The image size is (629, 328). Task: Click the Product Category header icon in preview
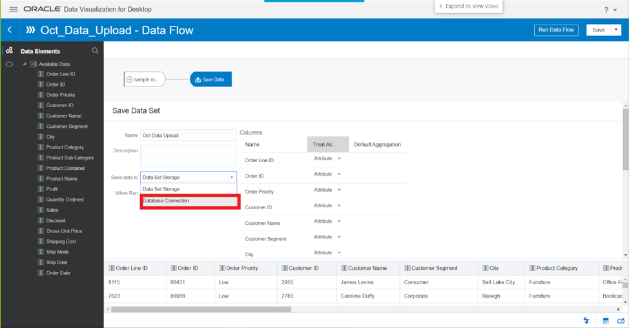tap(532, 268)
